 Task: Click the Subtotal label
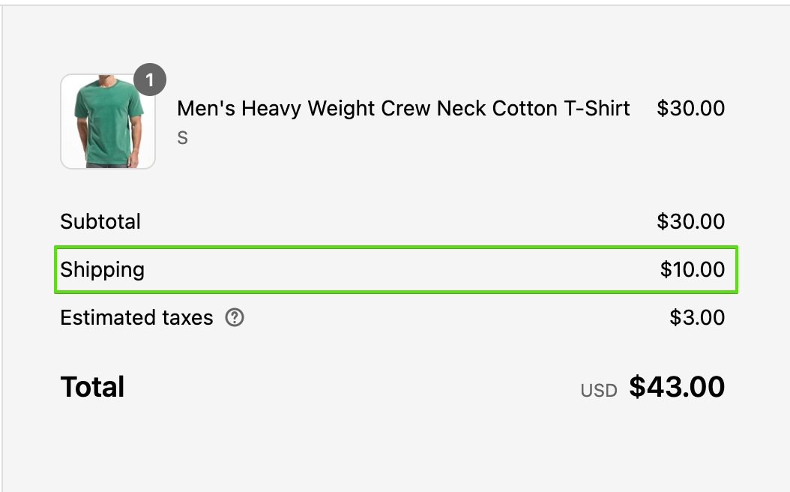100,221
